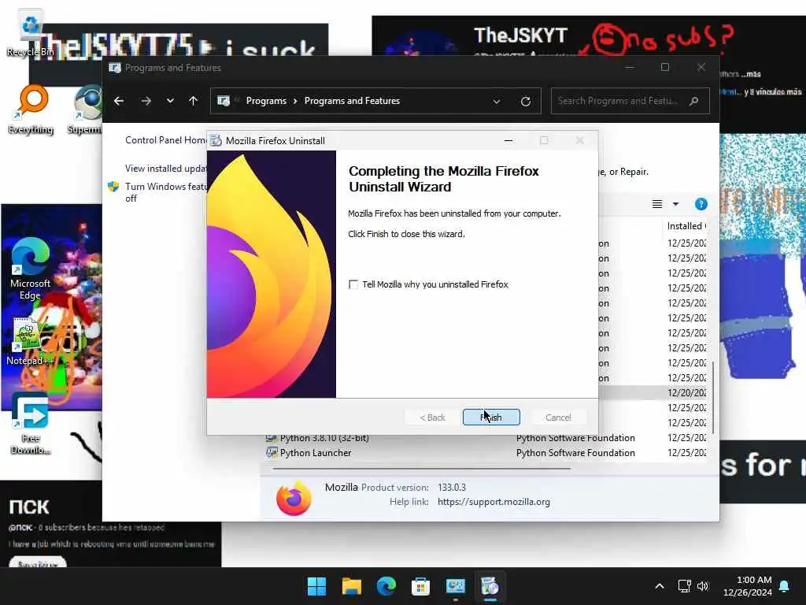Image resolution: width=806 pixels, height=605 pixels.
Task: Click the 'Installed On' column header
Action: (686, 226)
